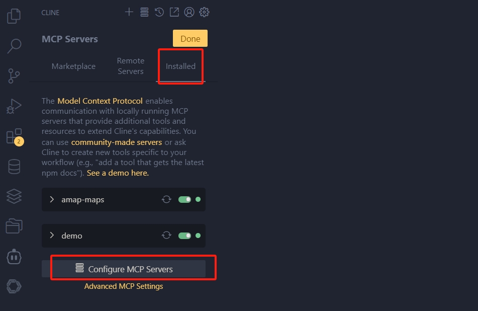Restart the demo server

(x=166, y=236)
